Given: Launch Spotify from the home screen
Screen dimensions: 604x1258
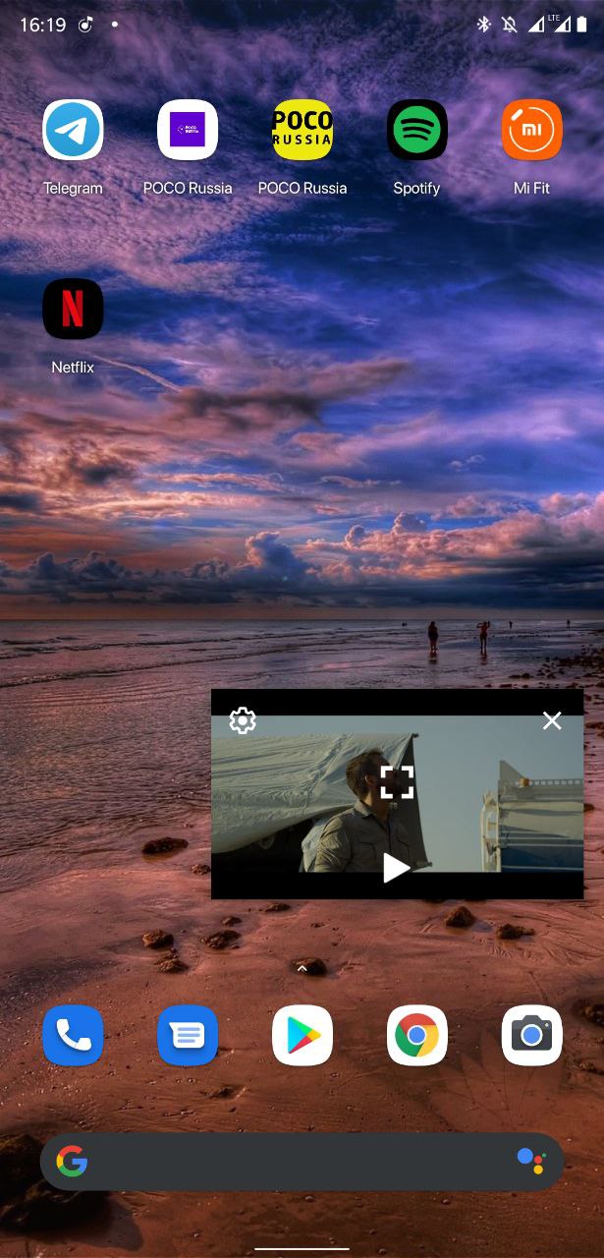Looking at the screenshot, I should (417, 130).
